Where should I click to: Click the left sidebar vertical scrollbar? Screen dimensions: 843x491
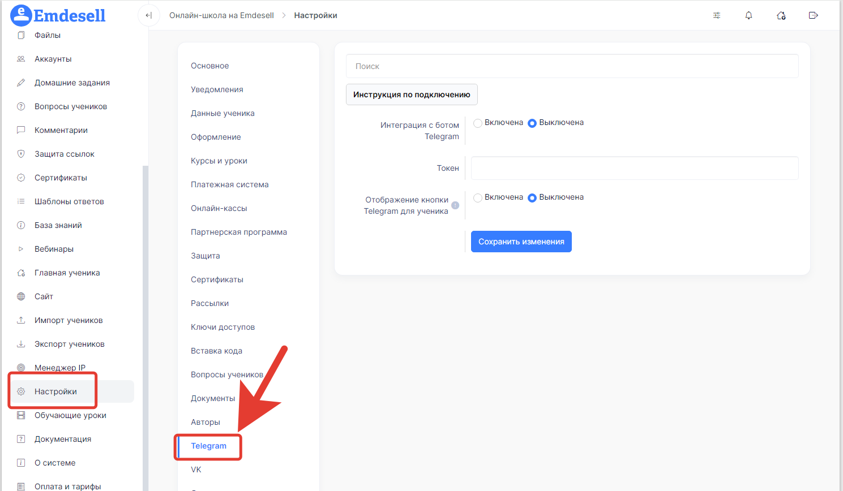(x=146, y=328)
